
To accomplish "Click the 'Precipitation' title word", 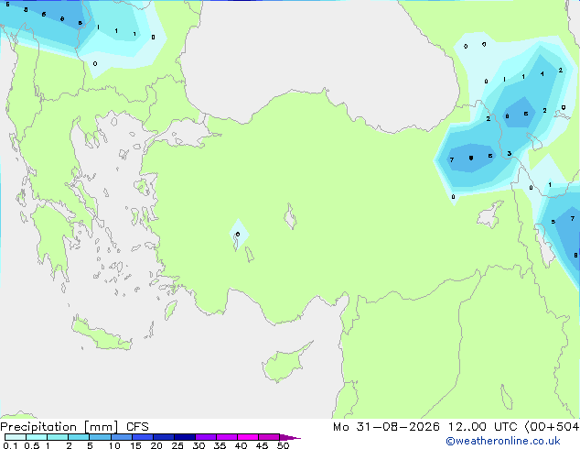I will pyautogui.click(x=38, y=427).
